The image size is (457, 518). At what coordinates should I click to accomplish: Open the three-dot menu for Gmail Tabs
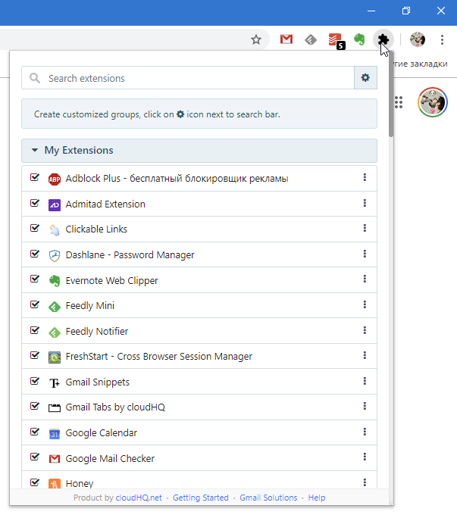point(365,406)
